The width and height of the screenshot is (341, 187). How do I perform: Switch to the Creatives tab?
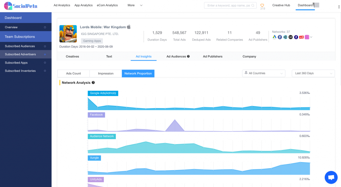72,57
